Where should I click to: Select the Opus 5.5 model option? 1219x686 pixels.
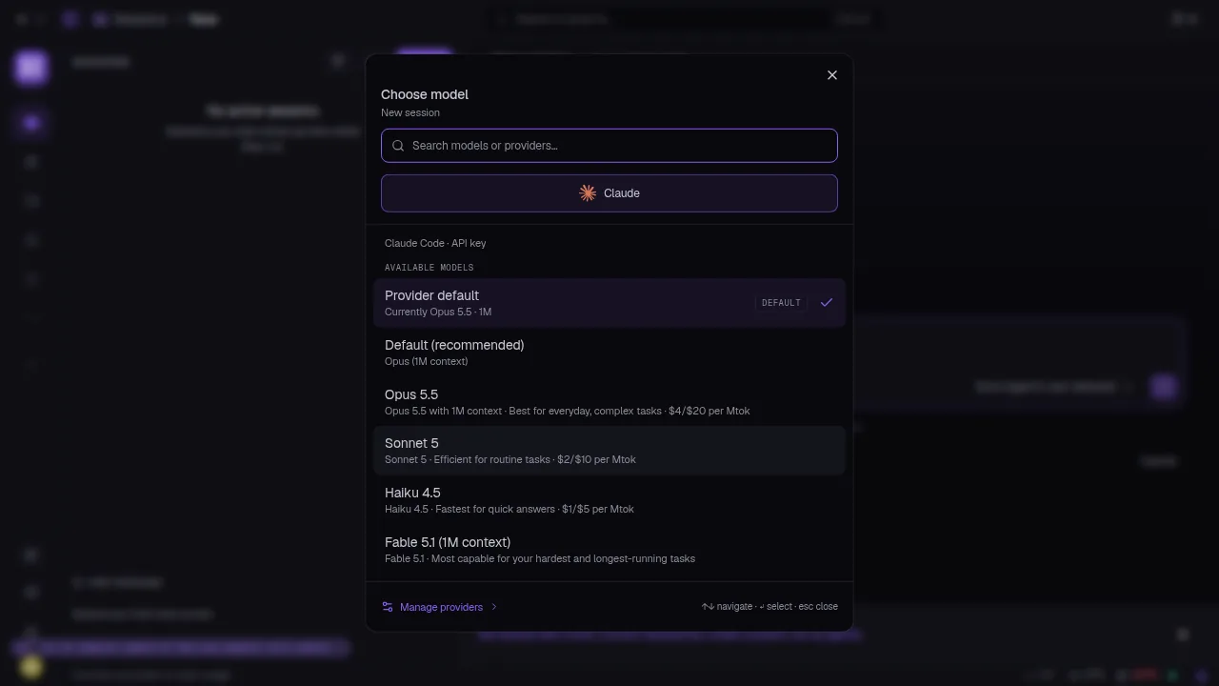pyautogui.click(x=609, y=402)
